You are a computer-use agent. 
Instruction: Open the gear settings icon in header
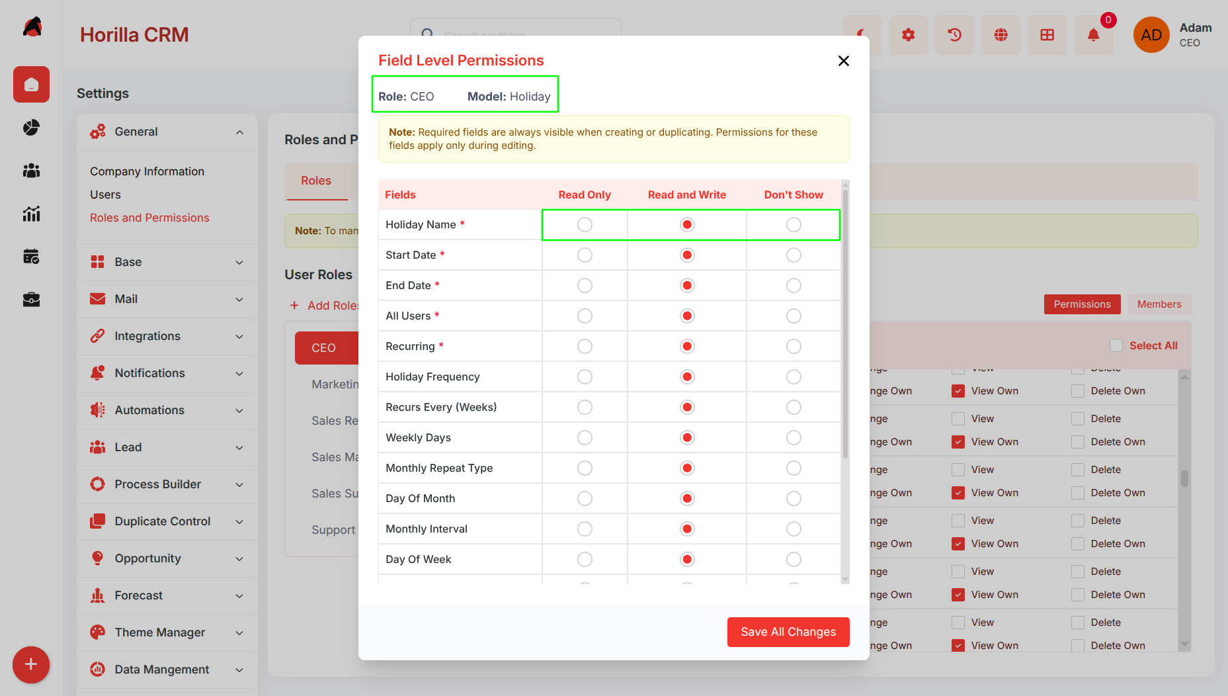[909, 35]
